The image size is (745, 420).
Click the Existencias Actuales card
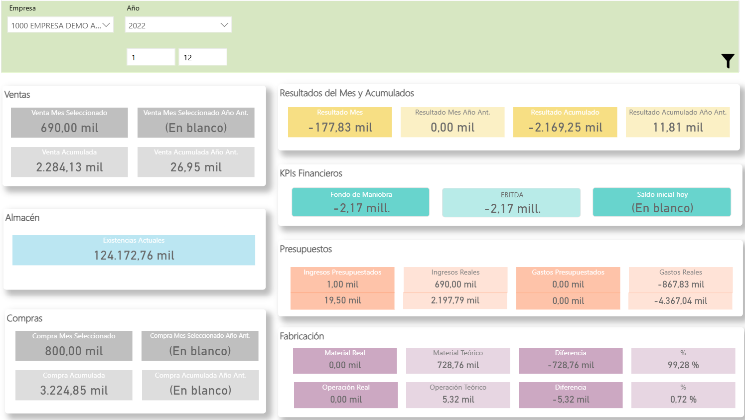pos(134,250)
